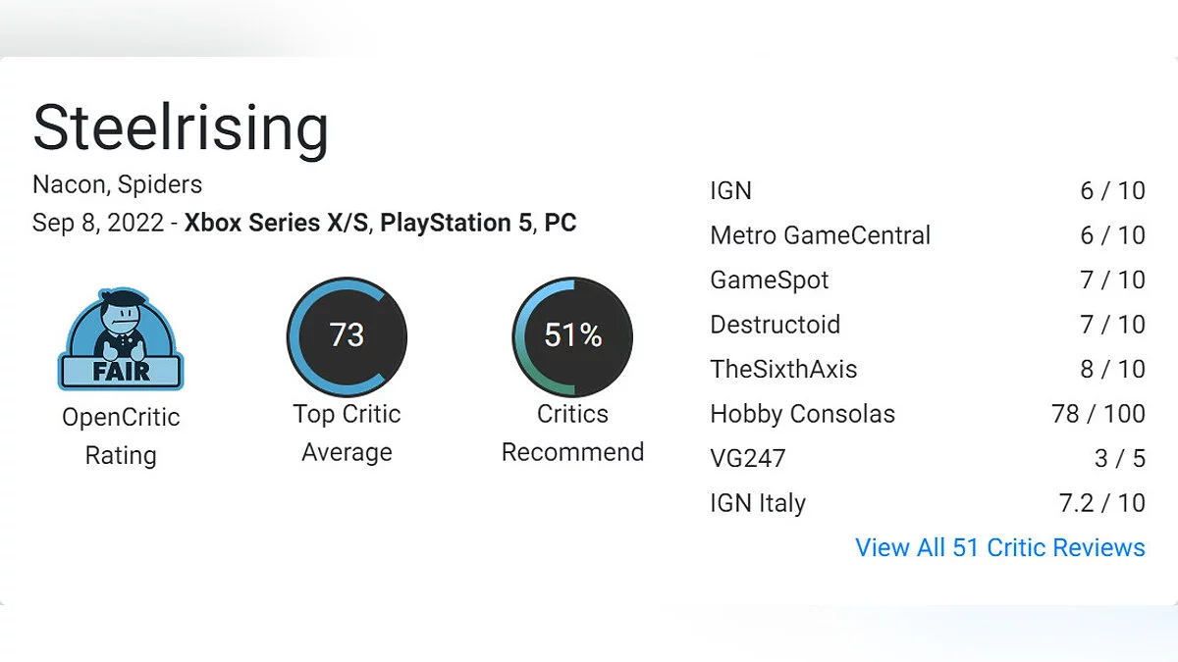Click the PC platform link

tap(560, 223)
